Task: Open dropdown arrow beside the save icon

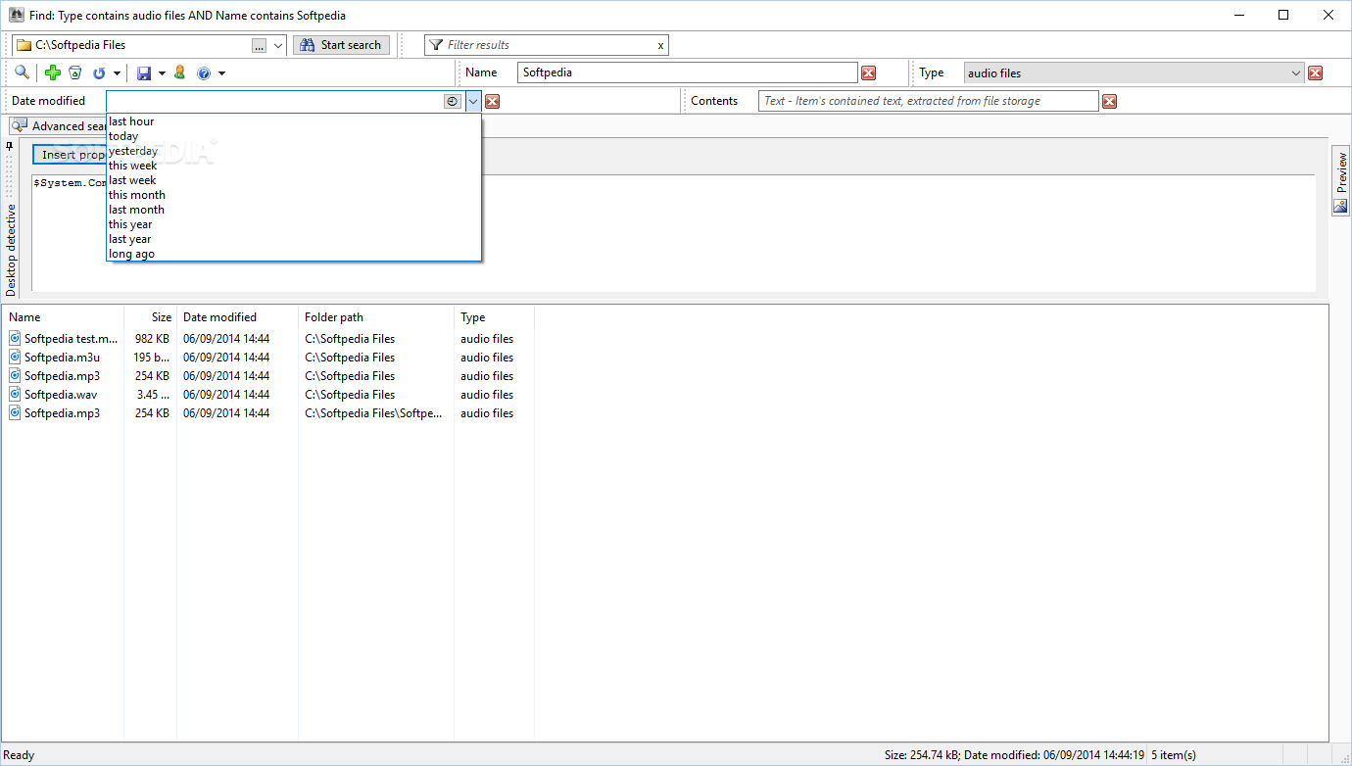Action: point(162,72)
